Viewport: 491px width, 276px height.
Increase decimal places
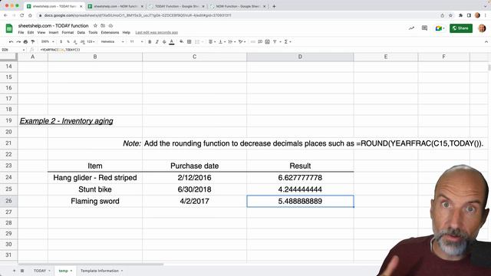tap(82, 41)
